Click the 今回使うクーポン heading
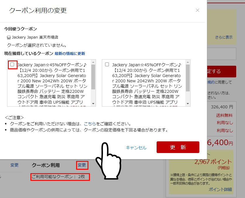 click(x=20, y=29)
